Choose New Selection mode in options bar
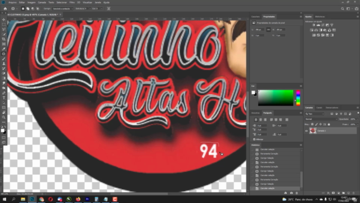The height and width of the screenshot is (203, 360). pos(22,8)
